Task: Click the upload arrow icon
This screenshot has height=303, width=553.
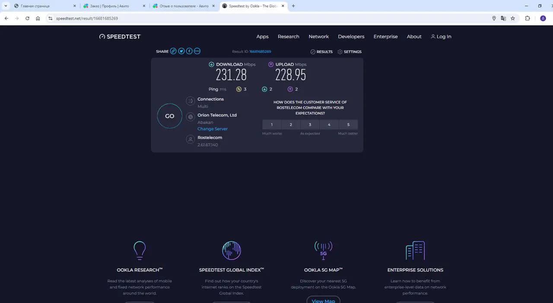Action: pos(271,64)
